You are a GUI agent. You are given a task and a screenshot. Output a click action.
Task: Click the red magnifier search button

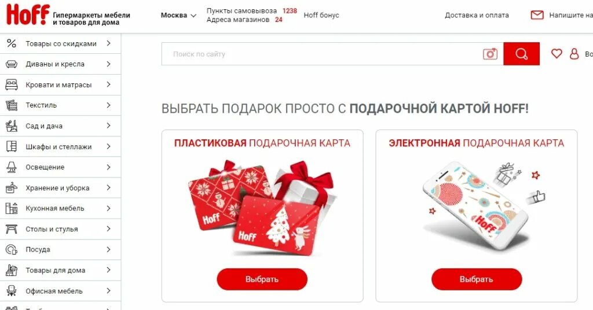[521, 54]
